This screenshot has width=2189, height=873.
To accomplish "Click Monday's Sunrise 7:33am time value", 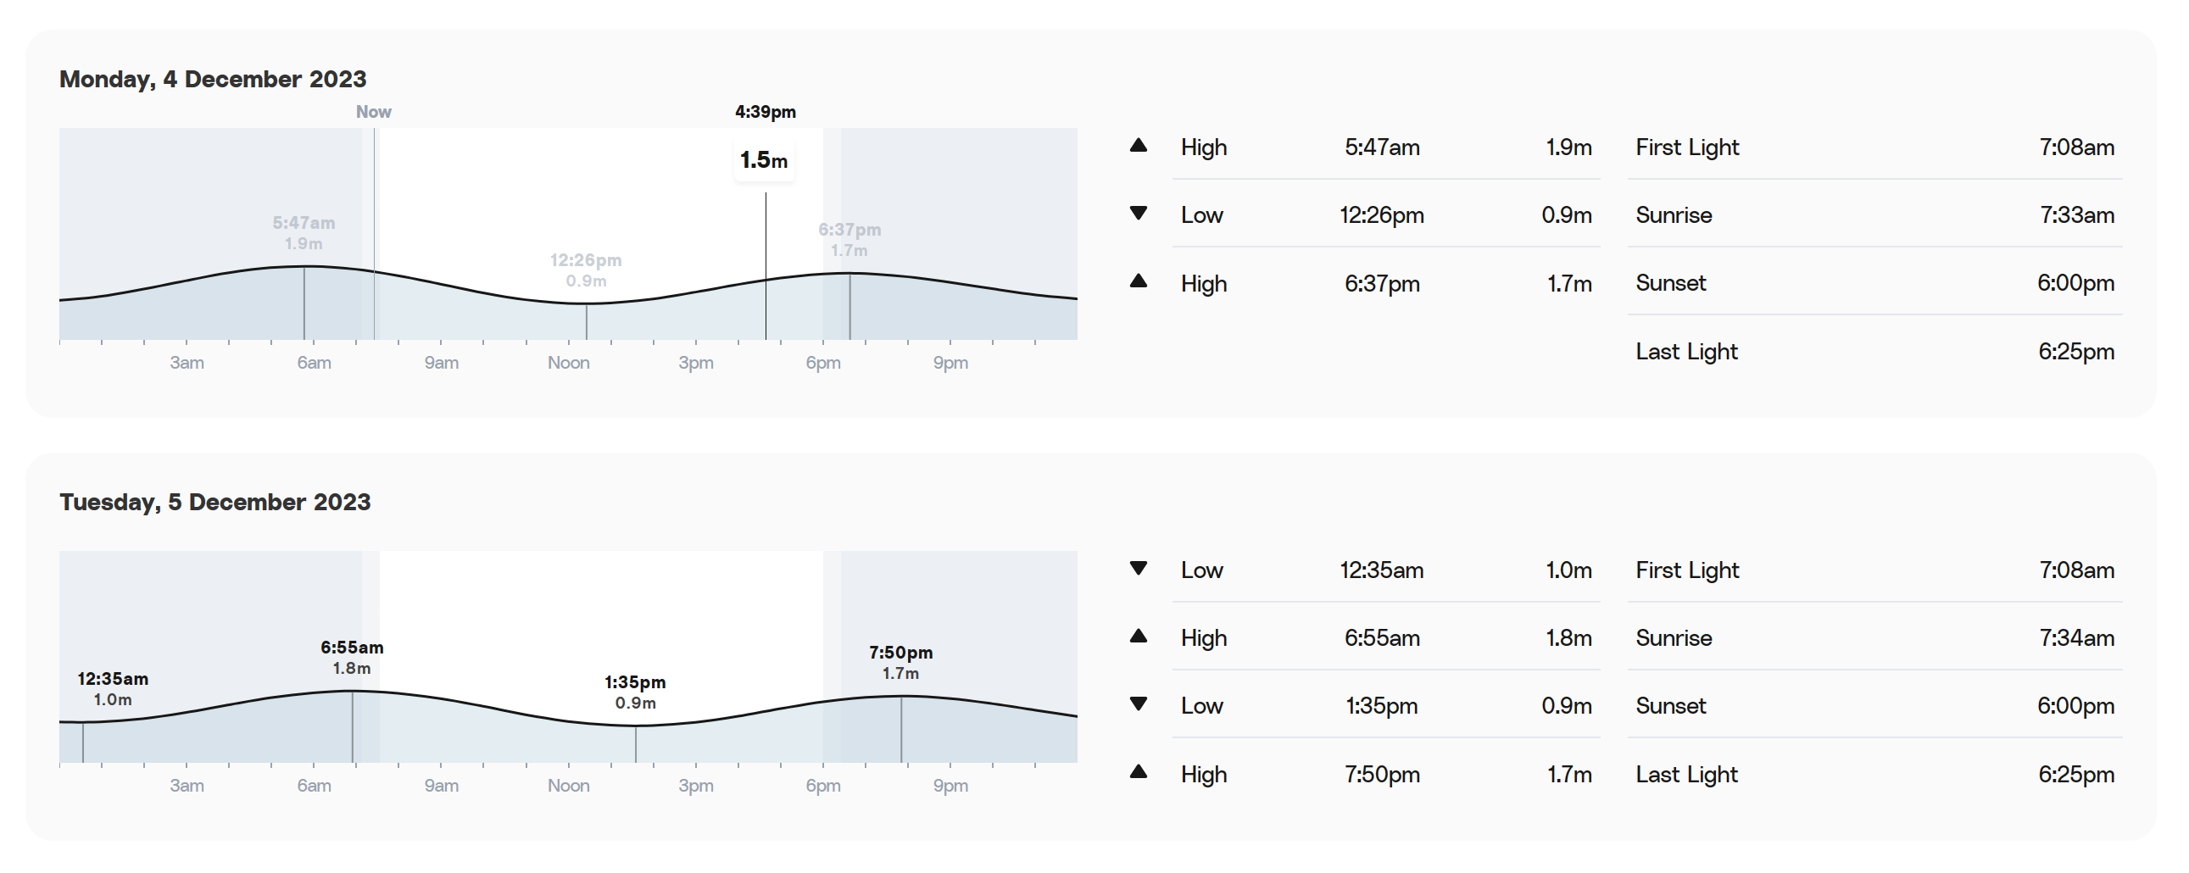I will point(2076,214).
